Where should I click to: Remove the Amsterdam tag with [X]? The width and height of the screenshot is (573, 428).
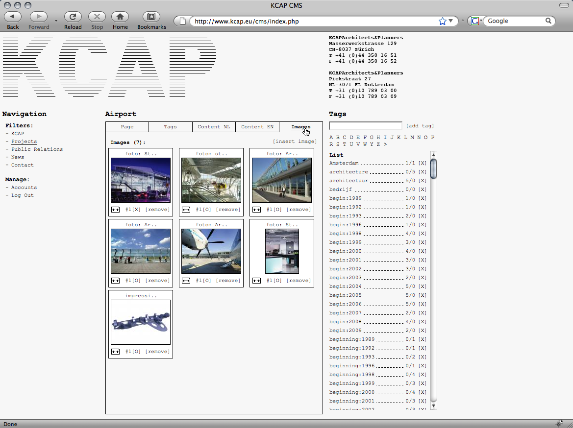coord(423,163)
